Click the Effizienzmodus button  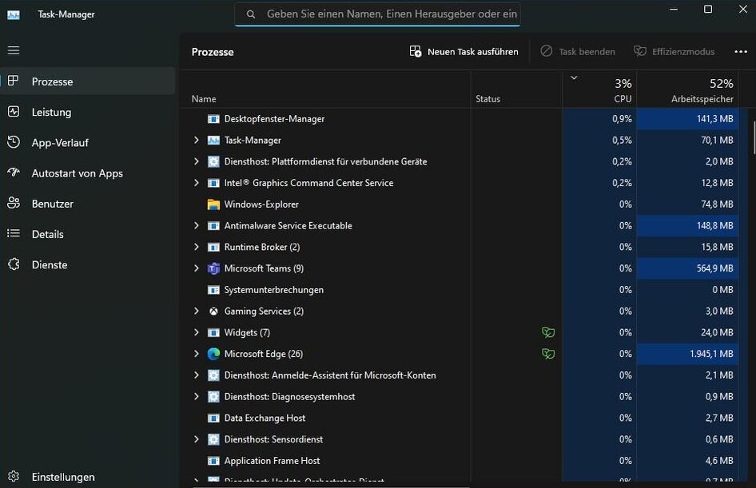coord(674,52)
